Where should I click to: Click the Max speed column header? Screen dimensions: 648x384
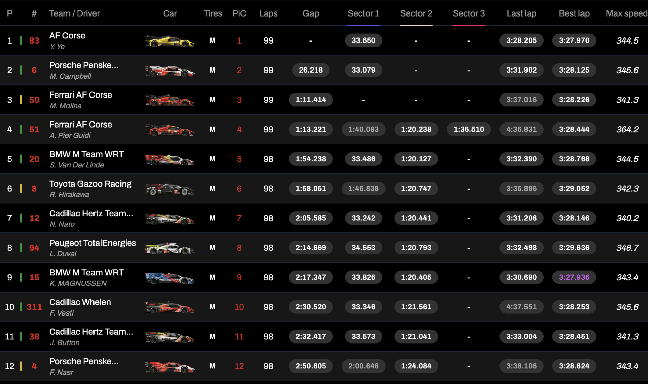click(626, 13)
